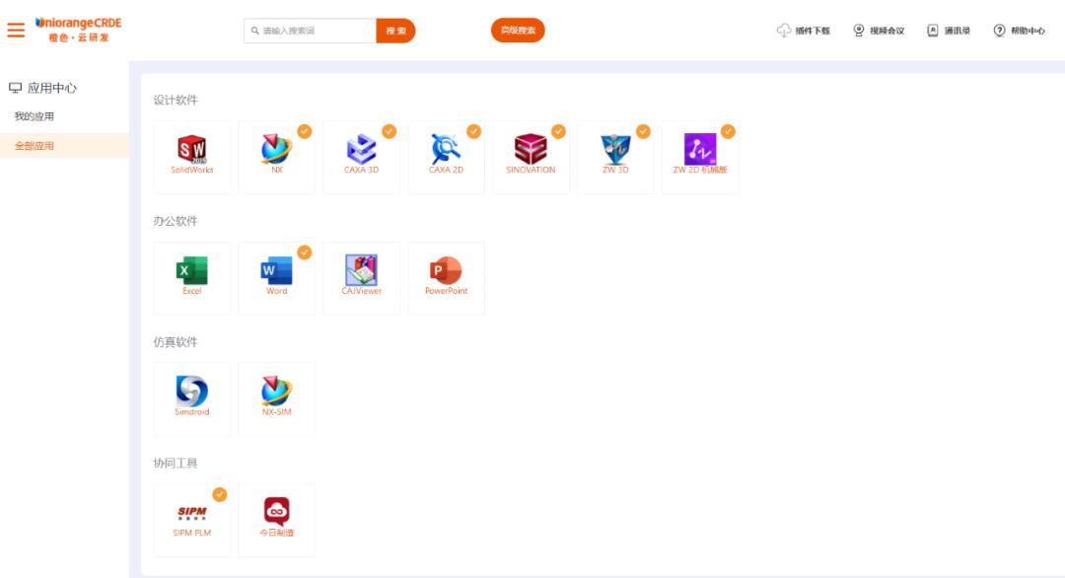Click the search keyword input field
Screen dimensions: 1065x578
coord(311,31)
